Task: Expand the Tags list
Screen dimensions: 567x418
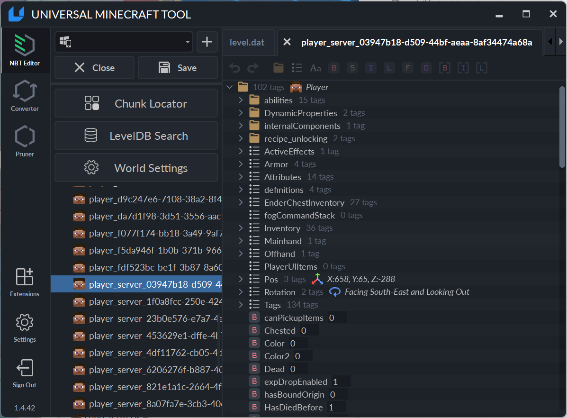Action: 241,305
